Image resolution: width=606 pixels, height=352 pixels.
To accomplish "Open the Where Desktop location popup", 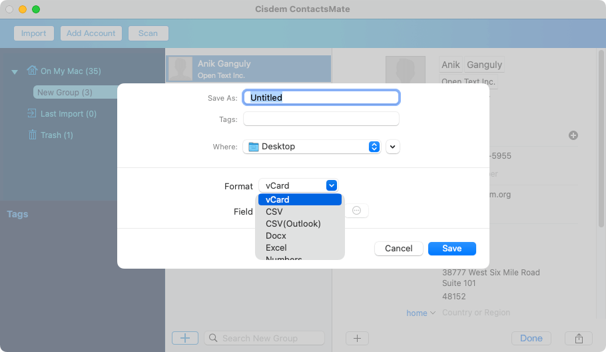I will click(x=312, y=147).
